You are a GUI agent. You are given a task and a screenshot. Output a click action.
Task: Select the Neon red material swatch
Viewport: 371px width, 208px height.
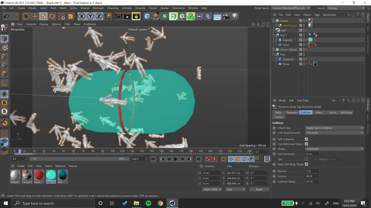click(x=39, y=175)
